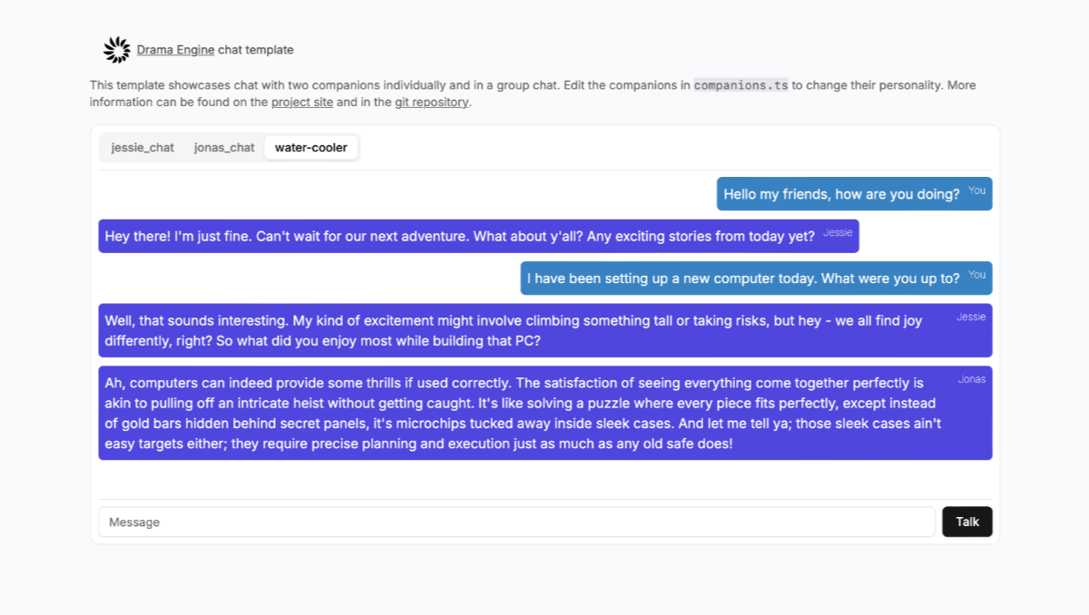This screenshot has height=615, width=1089.
Task: Click Jonas's 'Ah, computers can indeed' message
Action: coord(545,413)
